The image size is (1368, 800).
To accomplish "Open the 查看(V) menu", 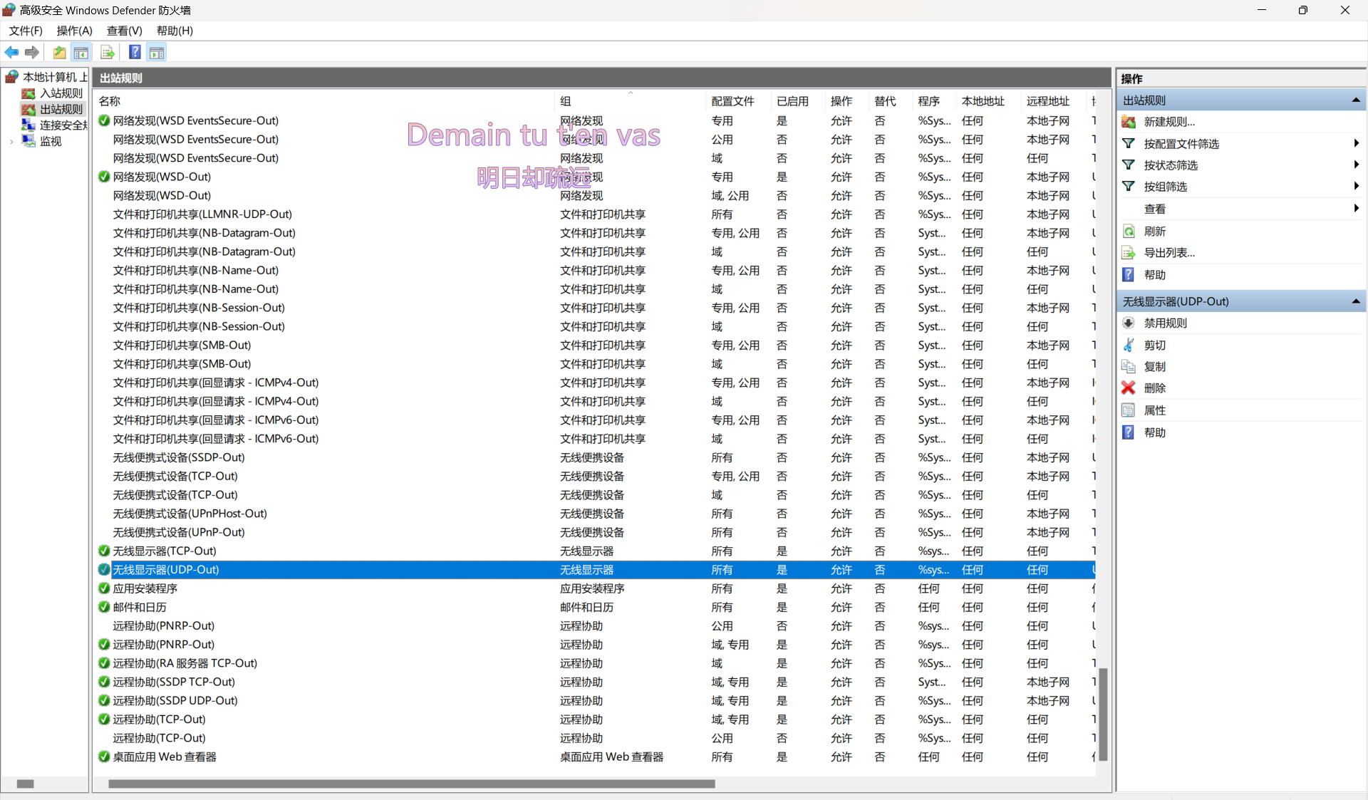I will pos(124,31).
